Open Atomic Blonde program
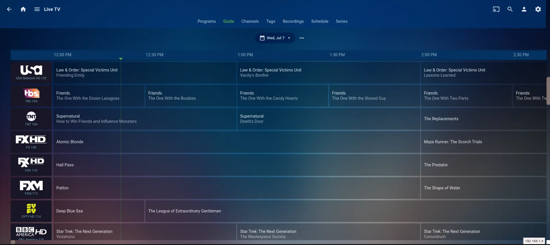Image resolution: width=550 pixels, height=245 pixels. coord(237,142)
